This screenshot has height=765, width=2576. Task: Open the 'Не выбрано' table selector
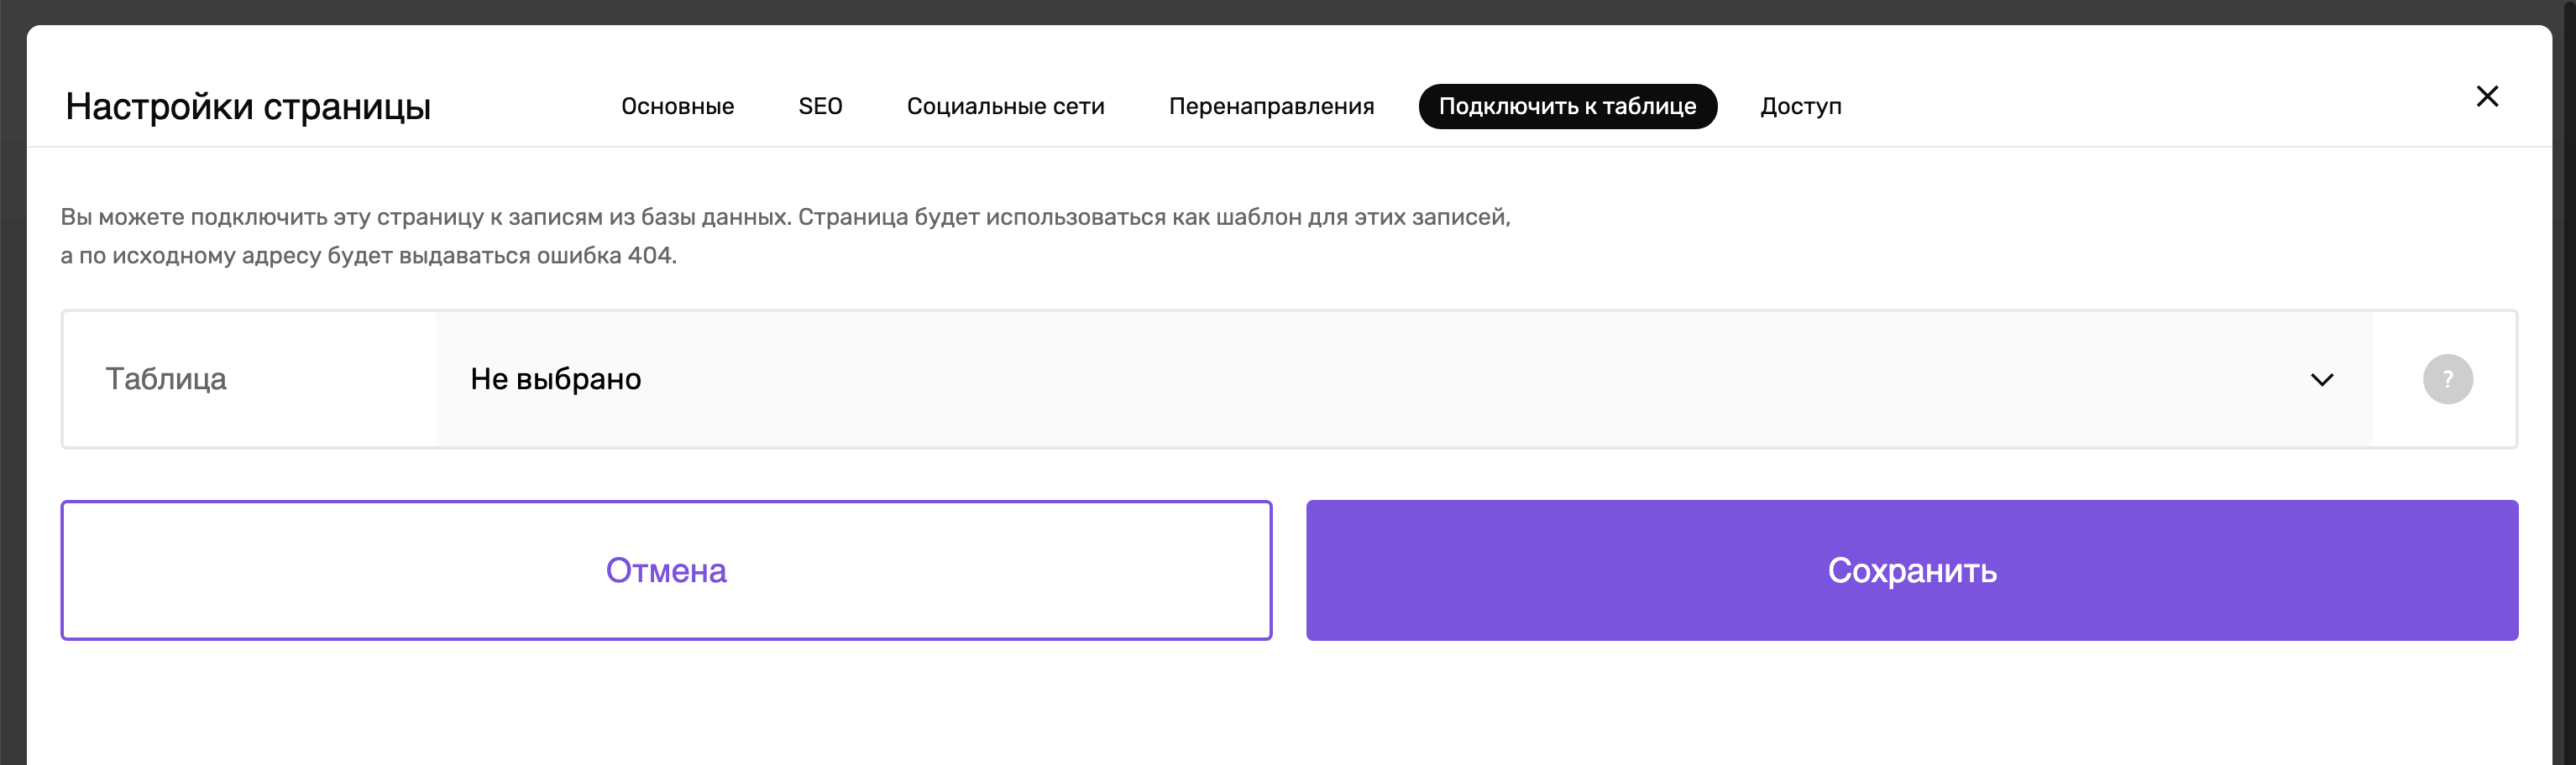[1404, 379]
